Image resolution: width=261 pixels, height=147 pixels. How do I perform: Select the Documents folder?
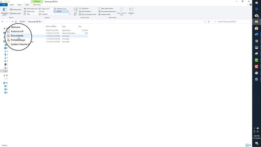(x=17, y=36)
